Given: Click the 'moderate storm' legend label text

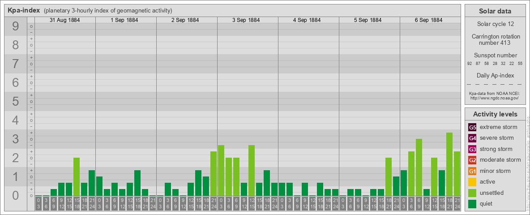Looking at the screenshot, I should pos(500,160).
